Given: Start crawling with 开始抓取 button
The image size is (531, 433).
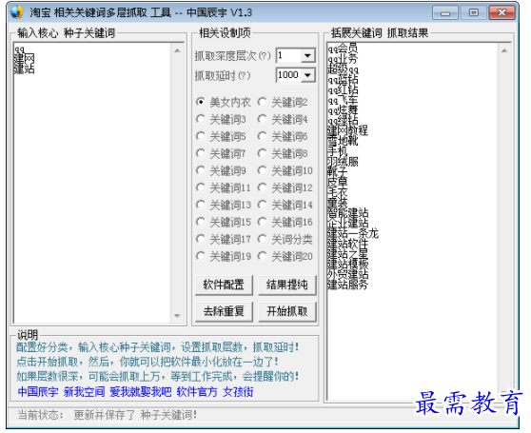Looking at the screenshot, I should (x=287, y=311).
